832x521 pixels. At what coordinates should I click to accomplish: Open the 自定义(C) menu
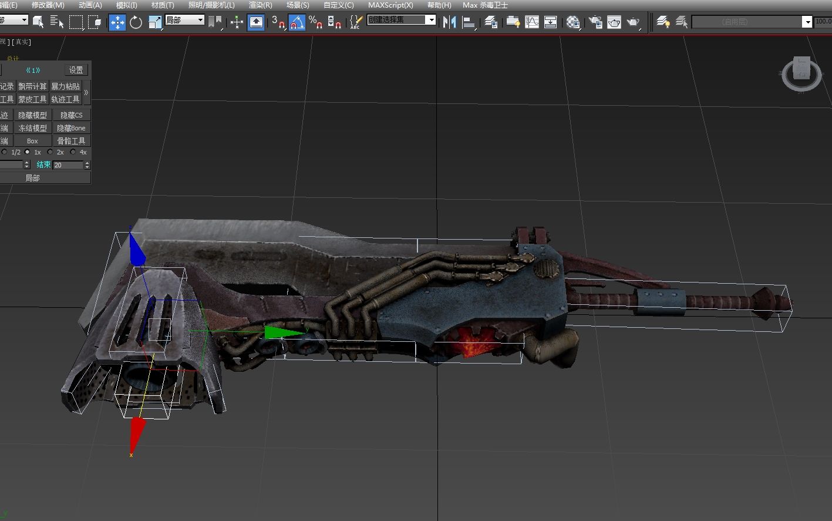(x=339, y=5)
